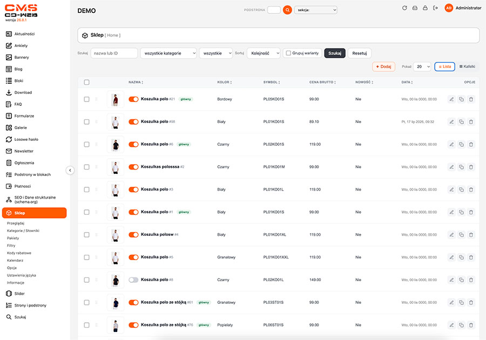Switch to Kafelki view
This screenshot has height=340, width=486.
(467, 66)
